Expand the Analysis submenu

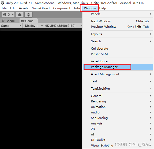118,123
